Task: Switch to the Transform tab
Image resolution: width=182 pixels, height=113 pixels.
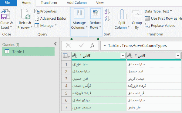Action: [x=49, y=3]
